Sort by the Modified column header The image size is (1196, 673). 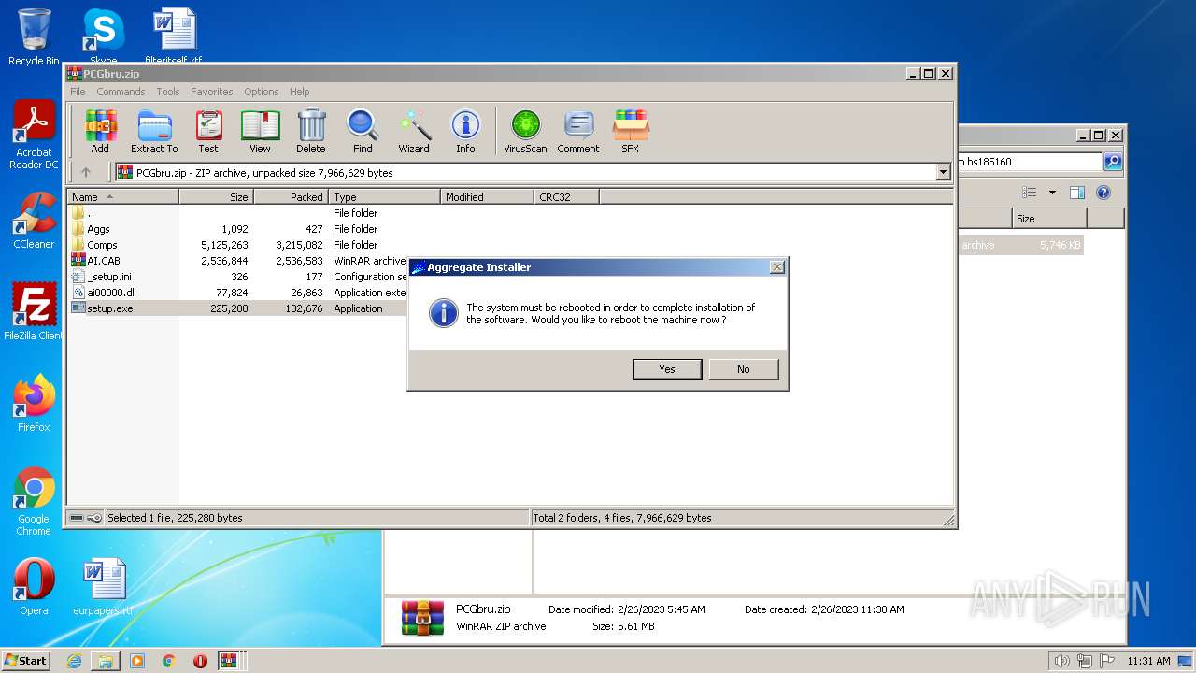point(487,197)
